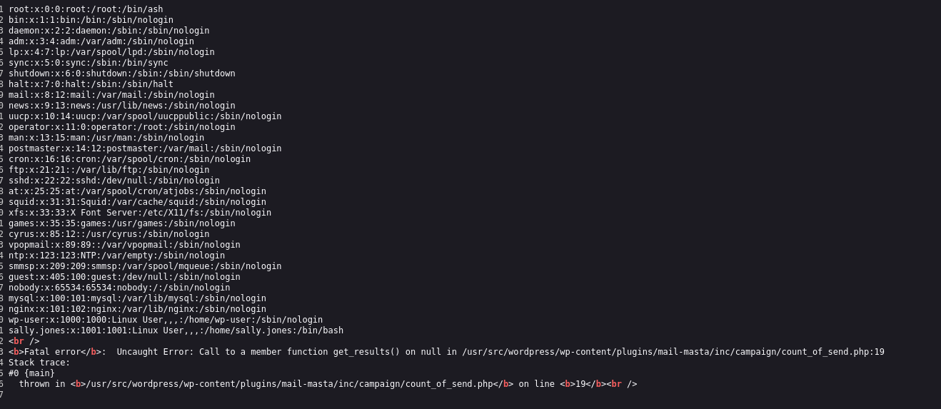Click the 'Stack trace:' line
Image resolution: width=941 pixels, height=409 pixels.
click(39, 363)
